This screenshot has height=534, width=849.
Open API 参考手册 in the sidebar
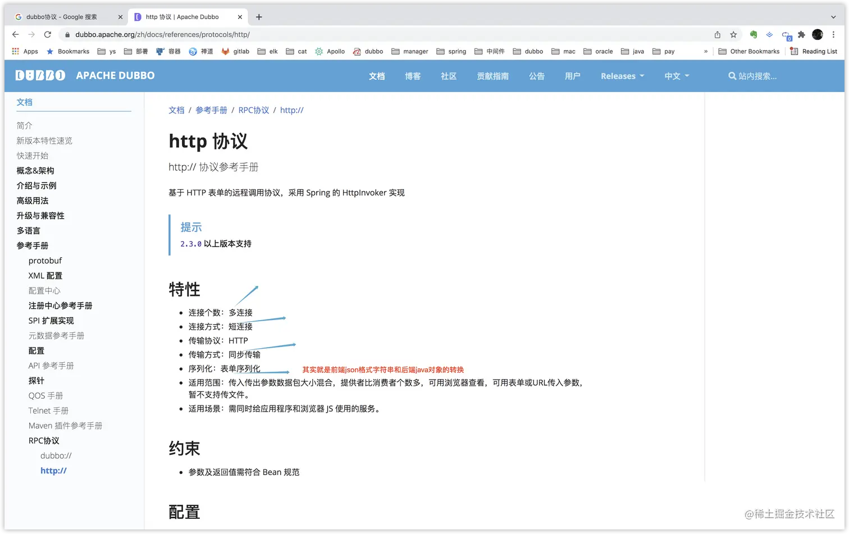click(51, 366)
